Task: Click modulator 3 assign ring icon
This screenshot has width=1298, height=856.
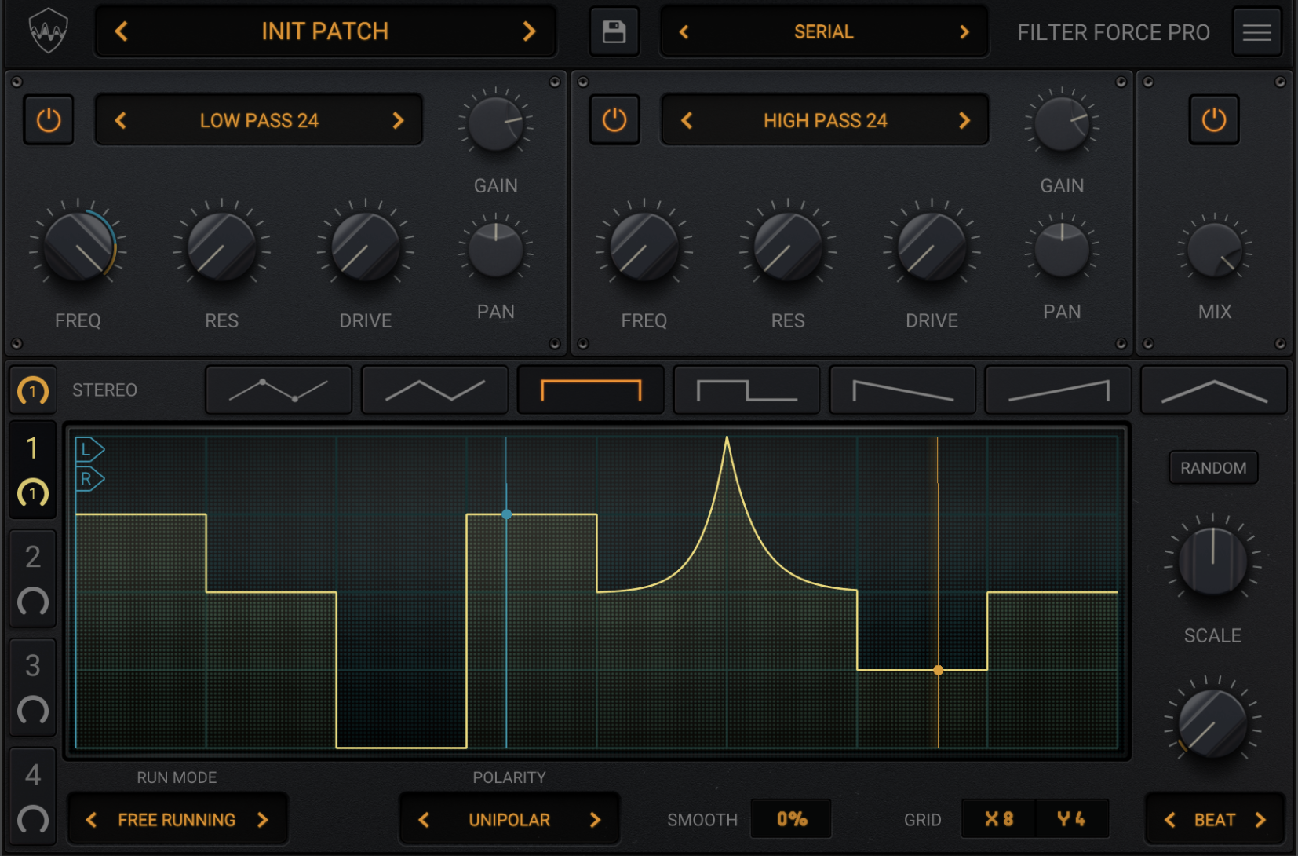Action: pos(33,711)
